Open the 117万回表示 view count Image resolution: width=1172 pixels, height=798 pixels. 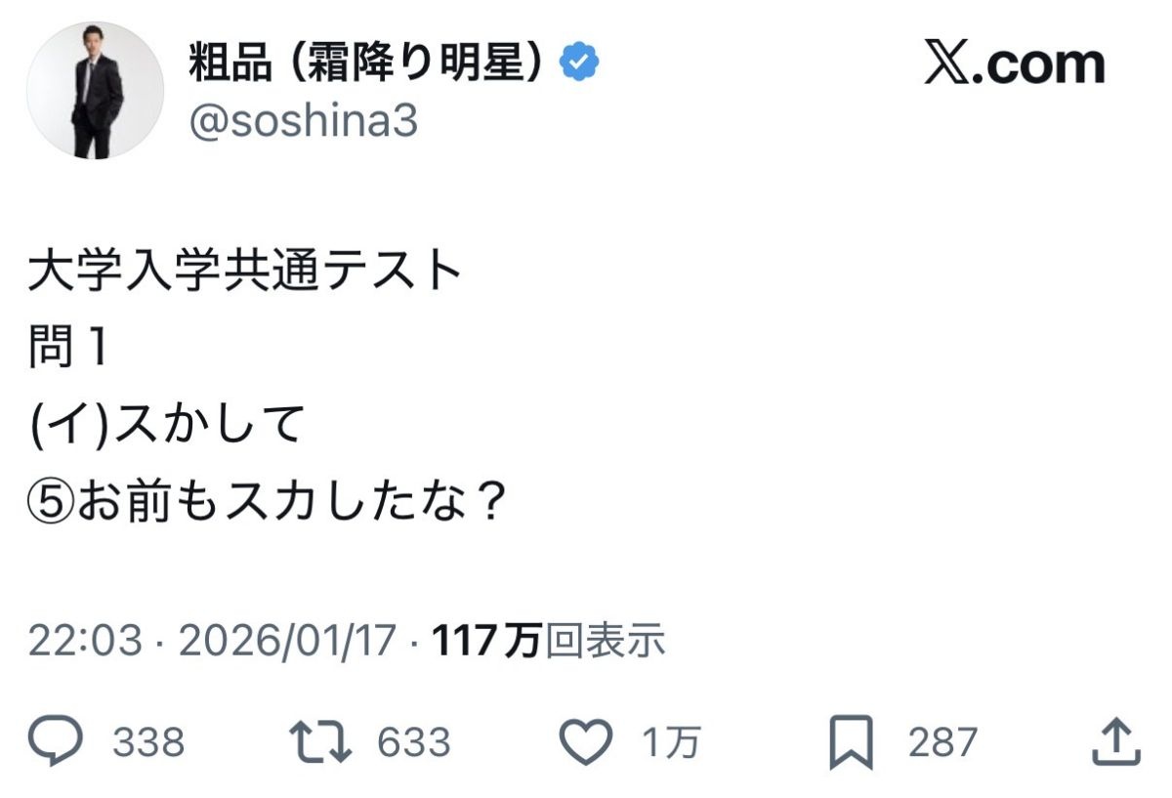tap(549, 641)
